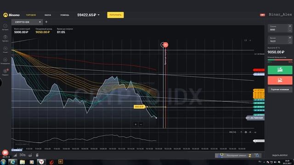Click the expiry time field showing 10:22
This screenshot has height=165, width=294.
tap(278, 40)
